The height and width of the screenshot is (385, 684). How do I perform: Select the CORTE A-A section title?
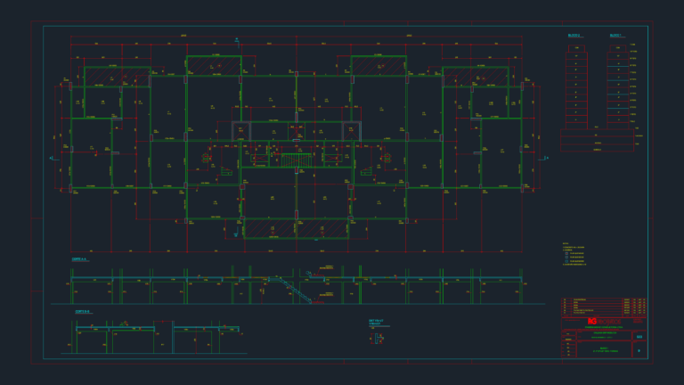(79, 259)
